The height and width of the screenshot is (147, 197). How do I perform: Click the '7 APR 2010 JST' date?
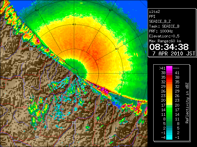(174, 54)
